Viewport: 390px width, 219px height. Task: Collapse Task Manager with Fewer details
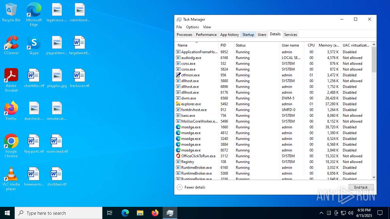click(x=191, y=187)
